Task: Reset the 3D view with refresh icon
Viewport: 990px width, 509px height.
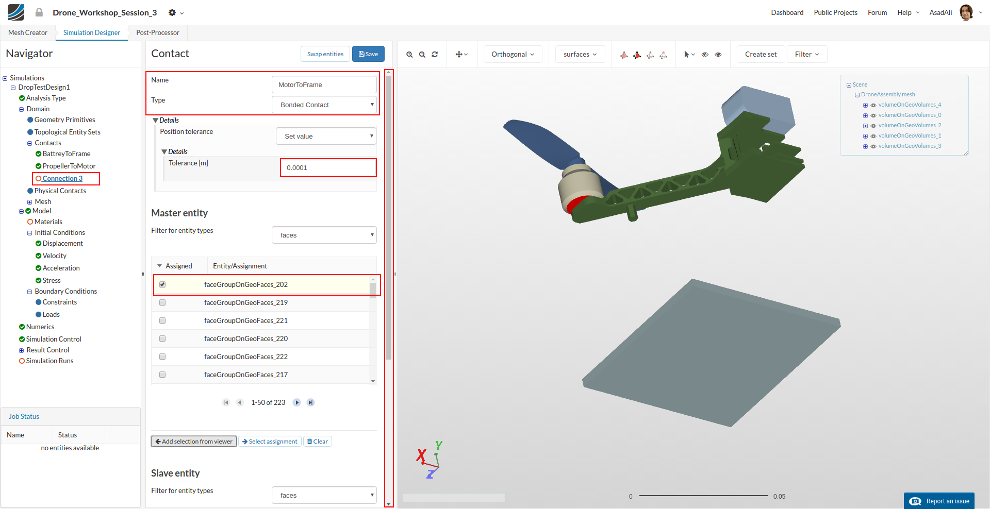Action: pyautogui.click(x=435, y=55)
